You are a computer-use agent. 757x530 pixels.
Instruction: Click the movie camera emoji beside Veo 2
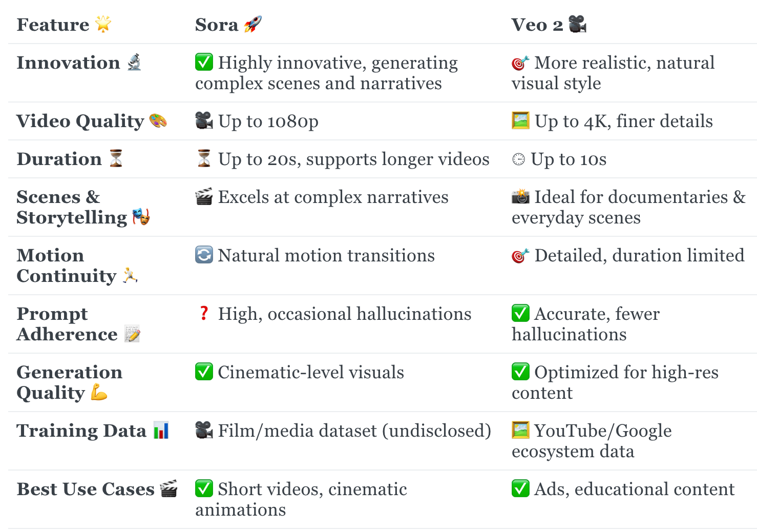[x=577, y=24]
